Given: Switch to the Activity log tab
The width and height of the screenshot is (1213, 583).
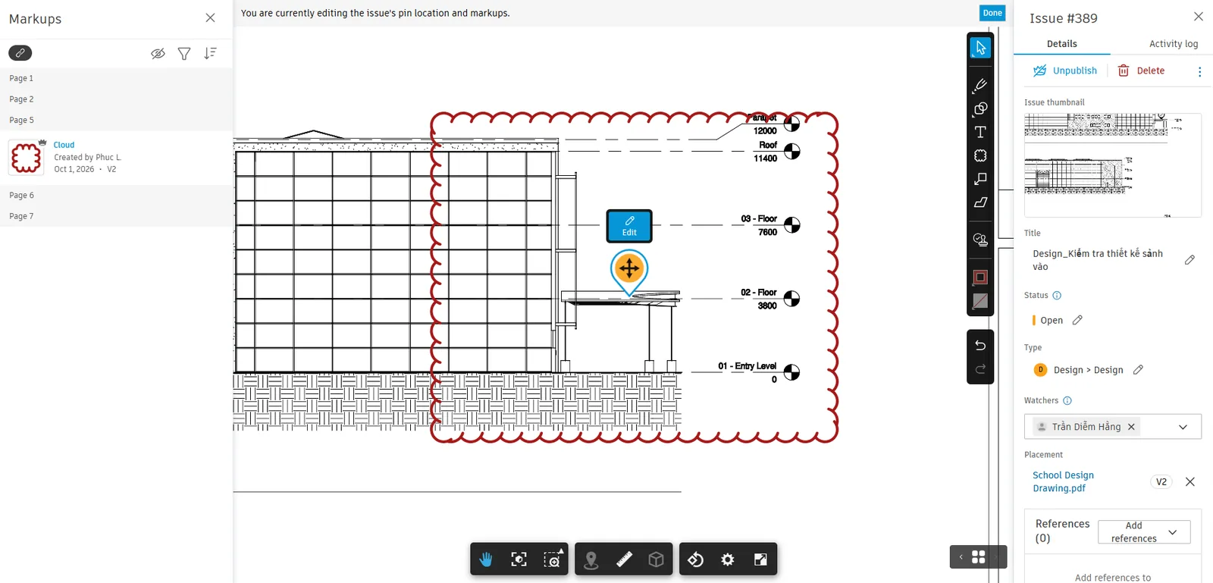Looking at the screenshot, I should tap(1174, 44).
